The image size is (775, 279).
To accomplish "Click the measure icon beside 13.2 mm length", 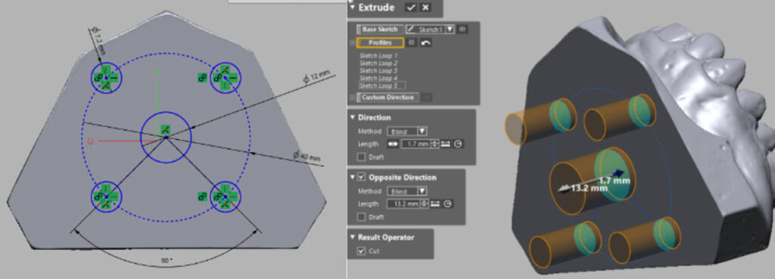I will (x=435, y=204).
